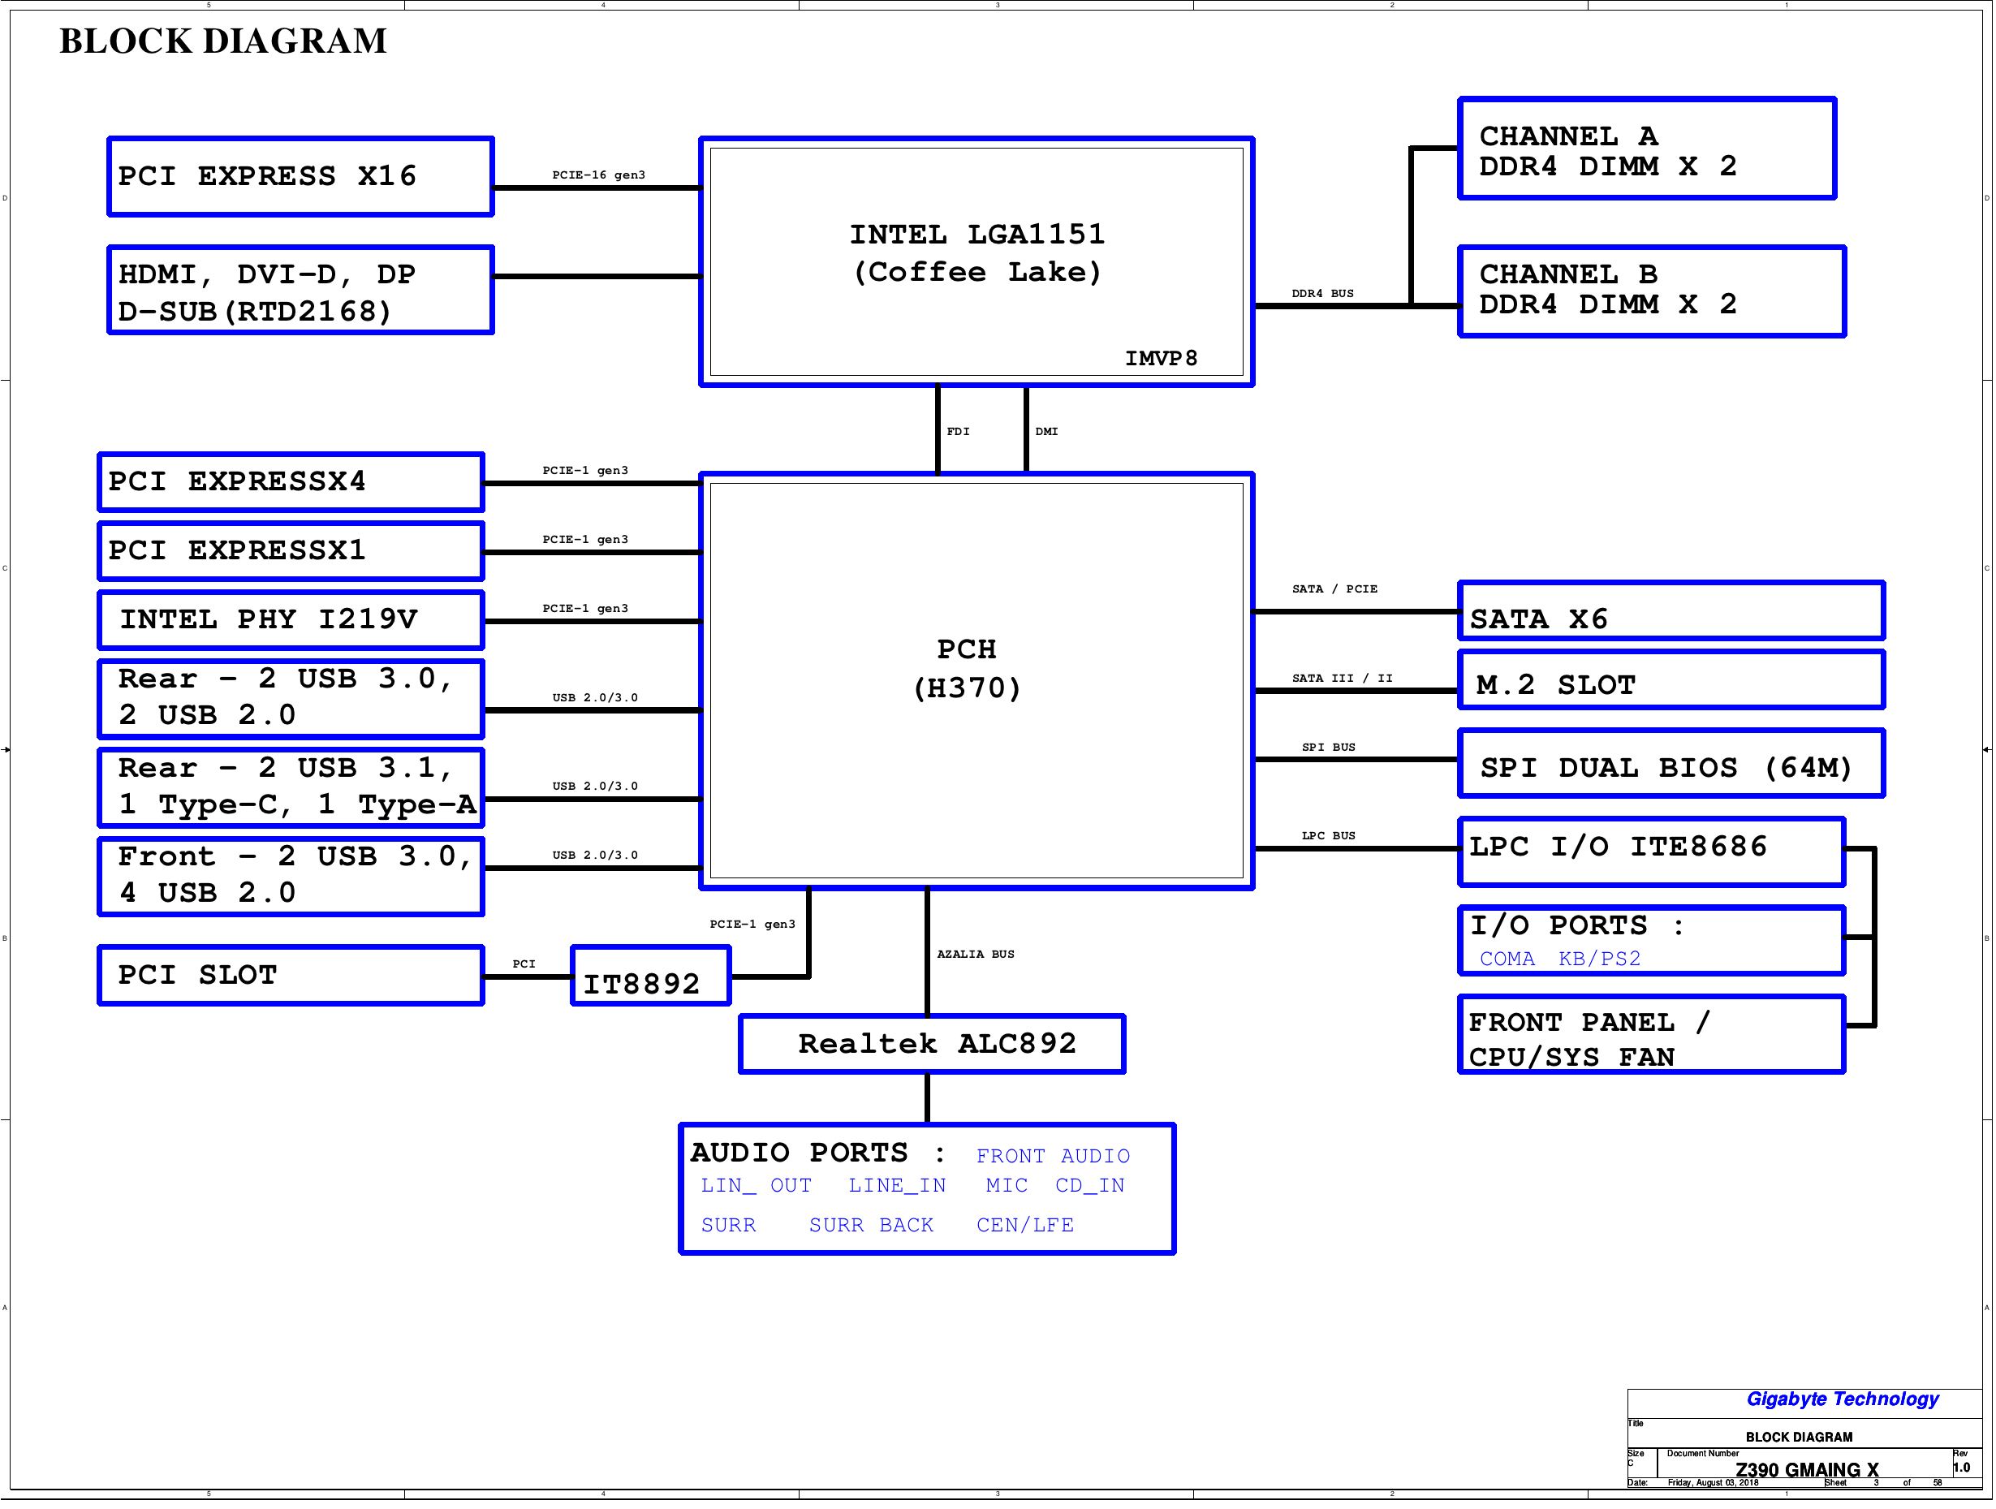Screen dimensions: 1996x1509
Task: Click the DMI link label
Action: [x=1047, y=431]
